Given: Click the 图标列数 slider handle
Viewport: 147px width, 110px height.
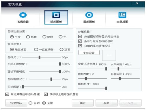Looking at the screenshot, I should coord(86,78).
